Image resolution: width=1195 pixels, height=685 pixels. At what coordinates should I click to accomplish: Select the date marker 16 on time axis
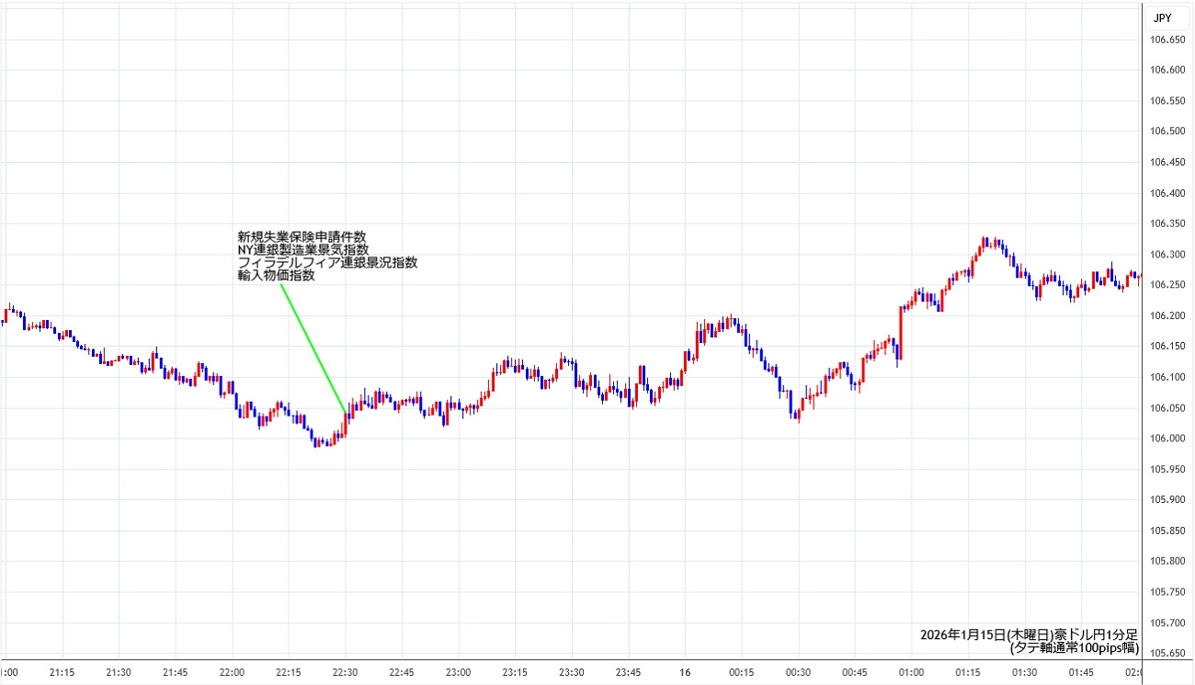click(685, 672)
